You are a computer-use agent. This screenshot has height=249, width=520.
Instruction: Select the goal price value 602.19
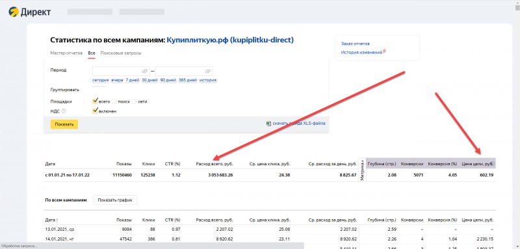(x=486, y=175)
